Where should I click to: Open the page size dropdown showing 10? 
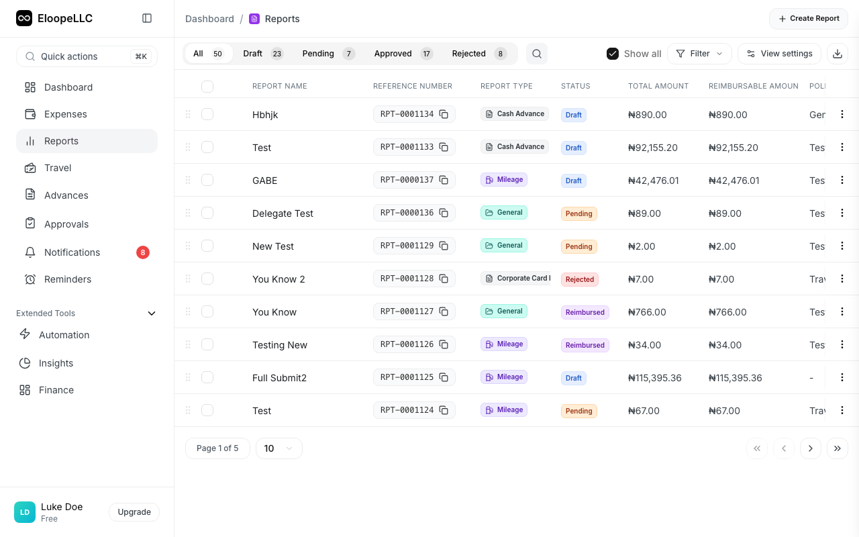click(279, 448)
